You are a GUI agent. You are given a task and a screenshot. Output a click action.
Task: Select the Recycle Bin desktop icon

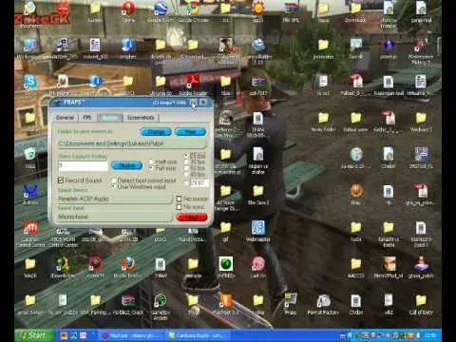tap(30, 158)
